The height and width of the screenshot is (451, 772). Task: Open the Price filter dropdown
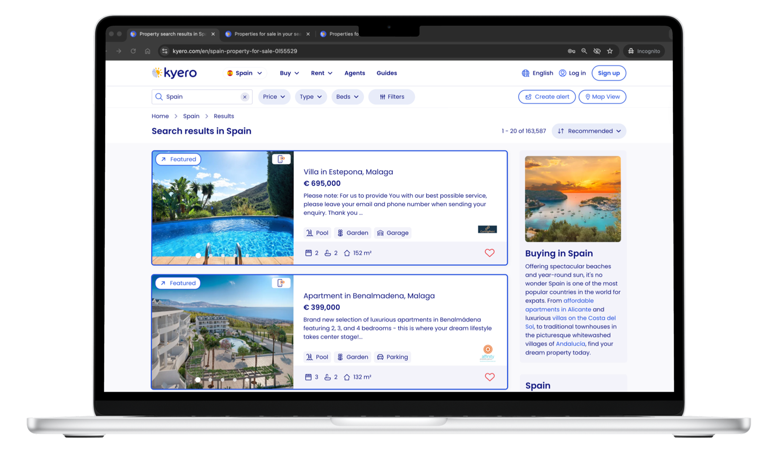tap(274, 97)
